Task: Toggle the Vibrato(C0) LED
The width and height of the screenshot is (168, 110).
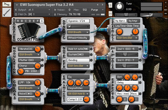Action: 43,49
